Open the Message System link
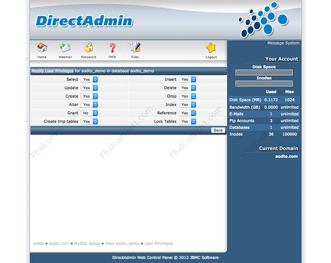 tap(283, 43)
